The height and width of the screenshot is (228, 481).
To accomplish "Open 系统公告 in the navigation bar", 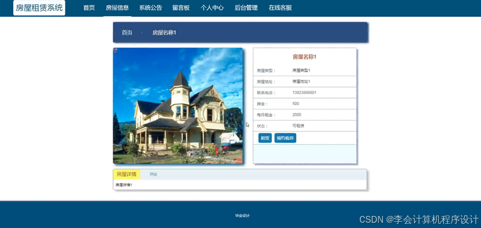I will [x=151, y=8].
